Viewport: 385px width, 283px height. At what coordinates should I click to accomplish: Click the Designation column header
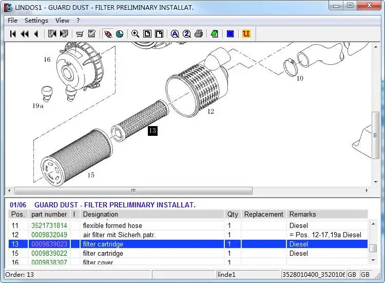click(x=152, y=215)
